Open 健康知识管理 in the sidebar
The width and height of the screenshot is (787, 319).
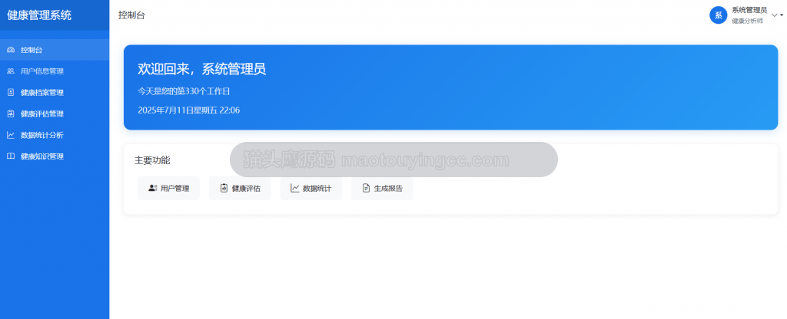click(x=55, y=156)
